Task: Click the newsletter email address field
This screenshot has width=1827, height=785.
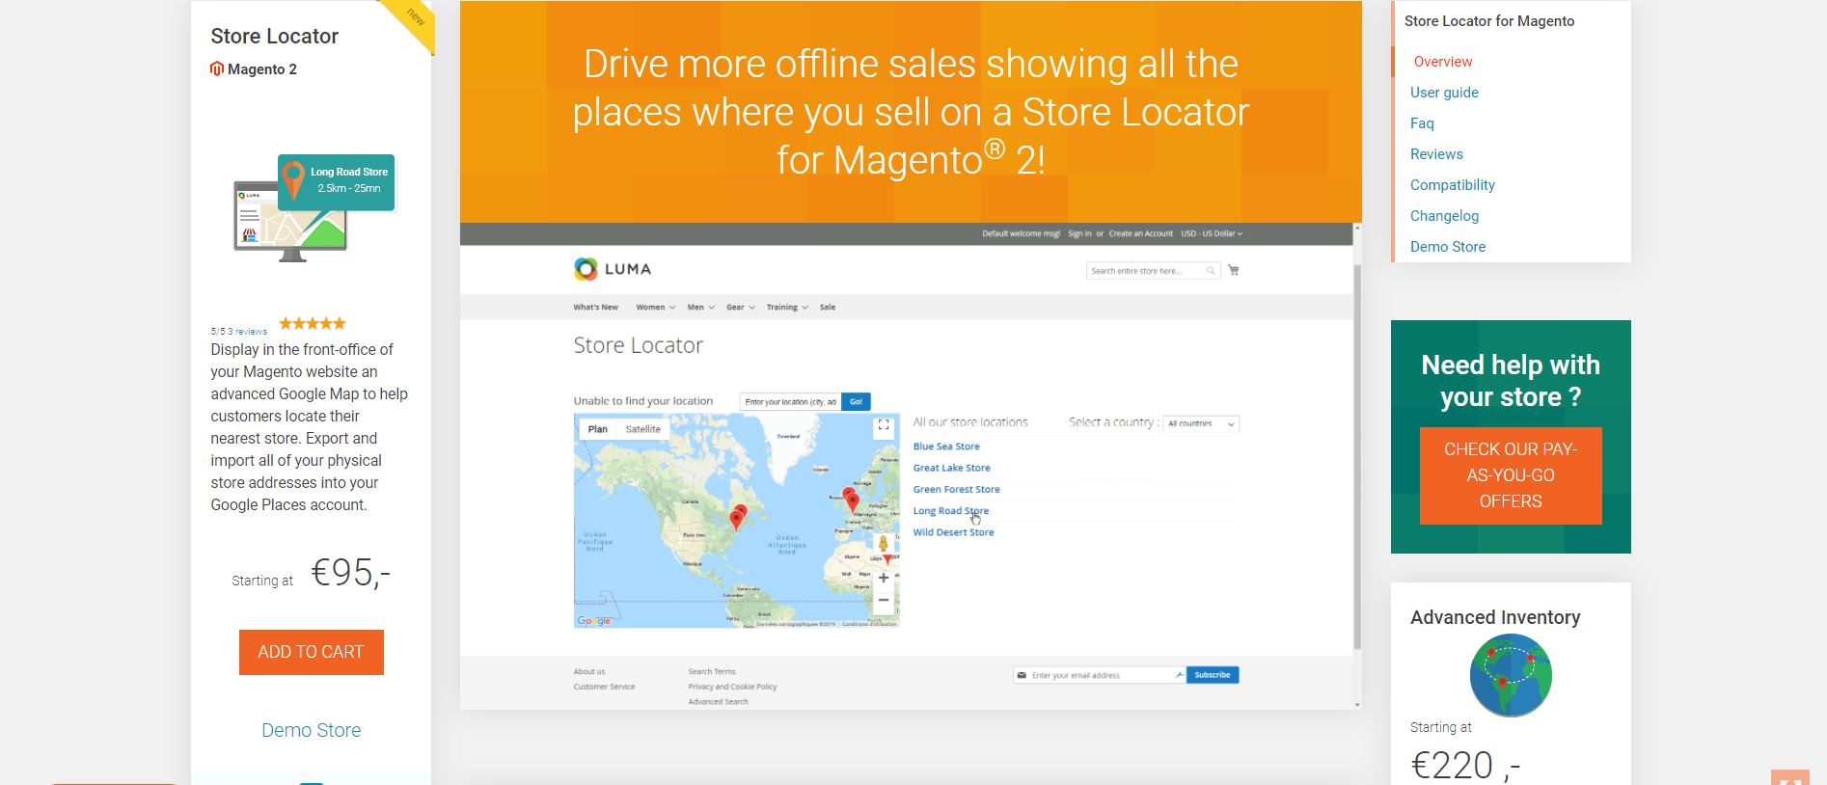Action: [x=1100, y=675]
